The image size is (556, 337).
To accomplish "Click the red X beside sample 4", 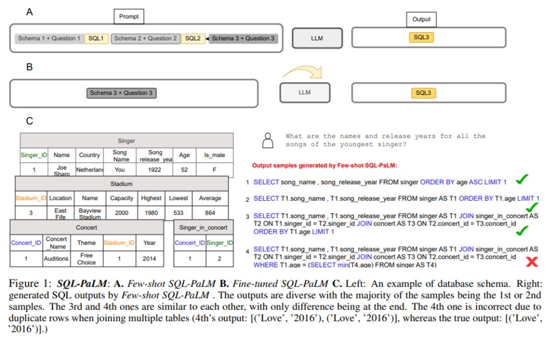I will point(532,262).
